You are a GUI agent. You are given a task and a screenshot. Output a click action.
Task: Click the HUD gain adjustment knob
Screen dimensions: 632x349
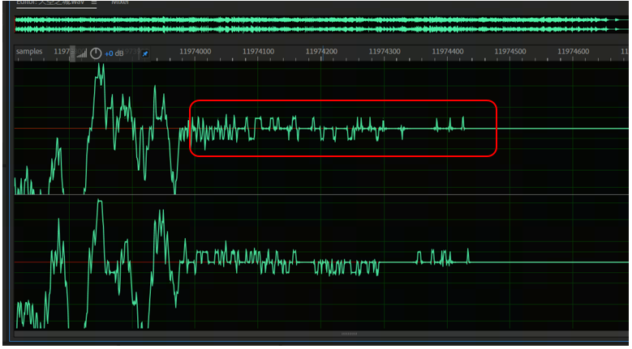click(x=96, y=53)
